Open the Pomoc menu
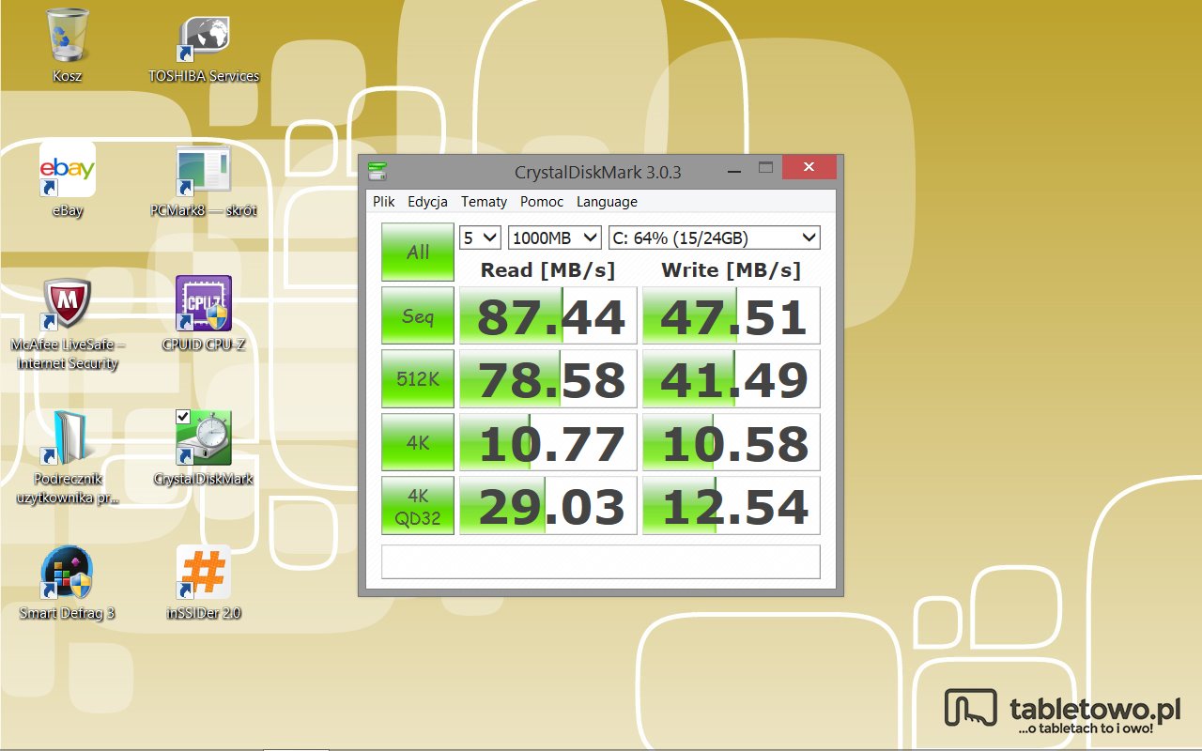Viewport: 1202px width, 751px height. [542, 202]
